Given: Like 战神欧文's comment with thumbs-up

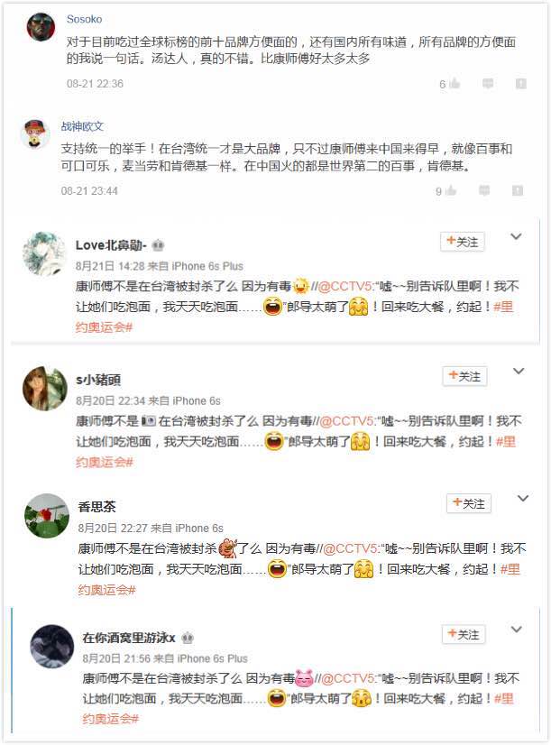Looking at the screenshot, I should (451, 191).
